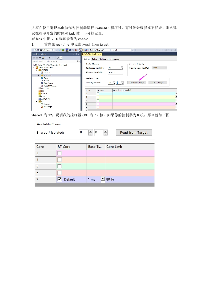208x294 pixels.
Task: Switch to the Priorities tab
Action: tap(102, 59)
